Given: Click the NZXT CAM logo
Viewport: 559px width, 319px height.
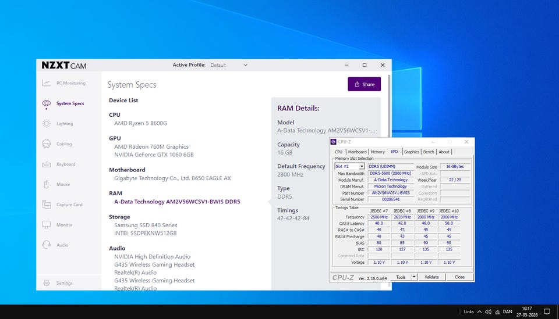Looking at the screenshot, I should 64,66.
